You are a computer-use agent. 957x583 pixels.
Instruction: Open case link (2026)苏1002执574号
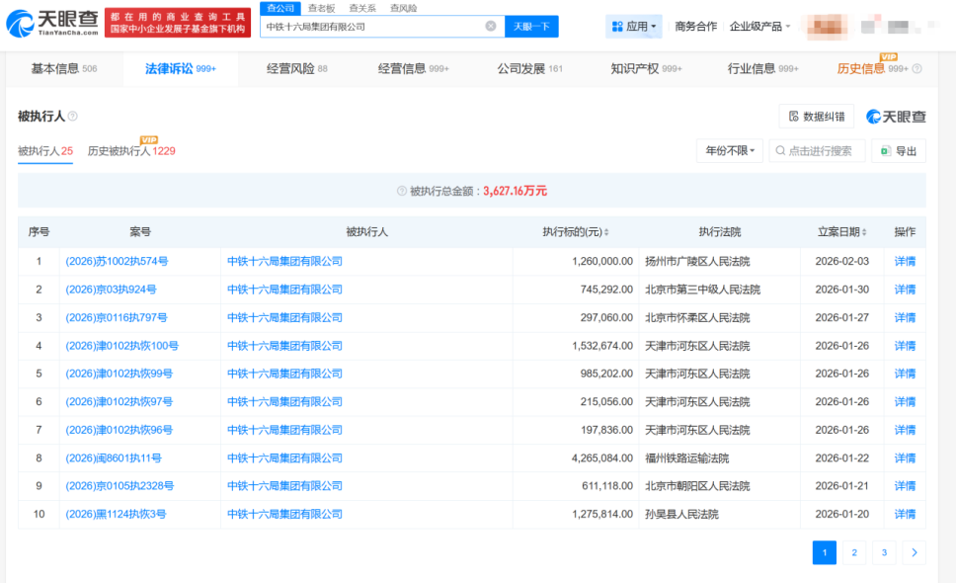tap(117, 262)
